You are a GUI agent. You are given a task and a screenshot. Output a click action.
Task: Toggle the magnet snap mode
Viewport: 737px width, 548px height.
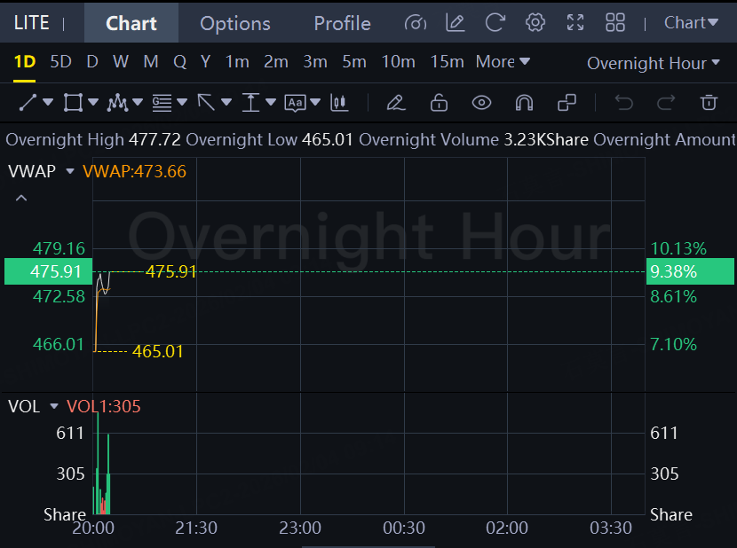[524, 102]
